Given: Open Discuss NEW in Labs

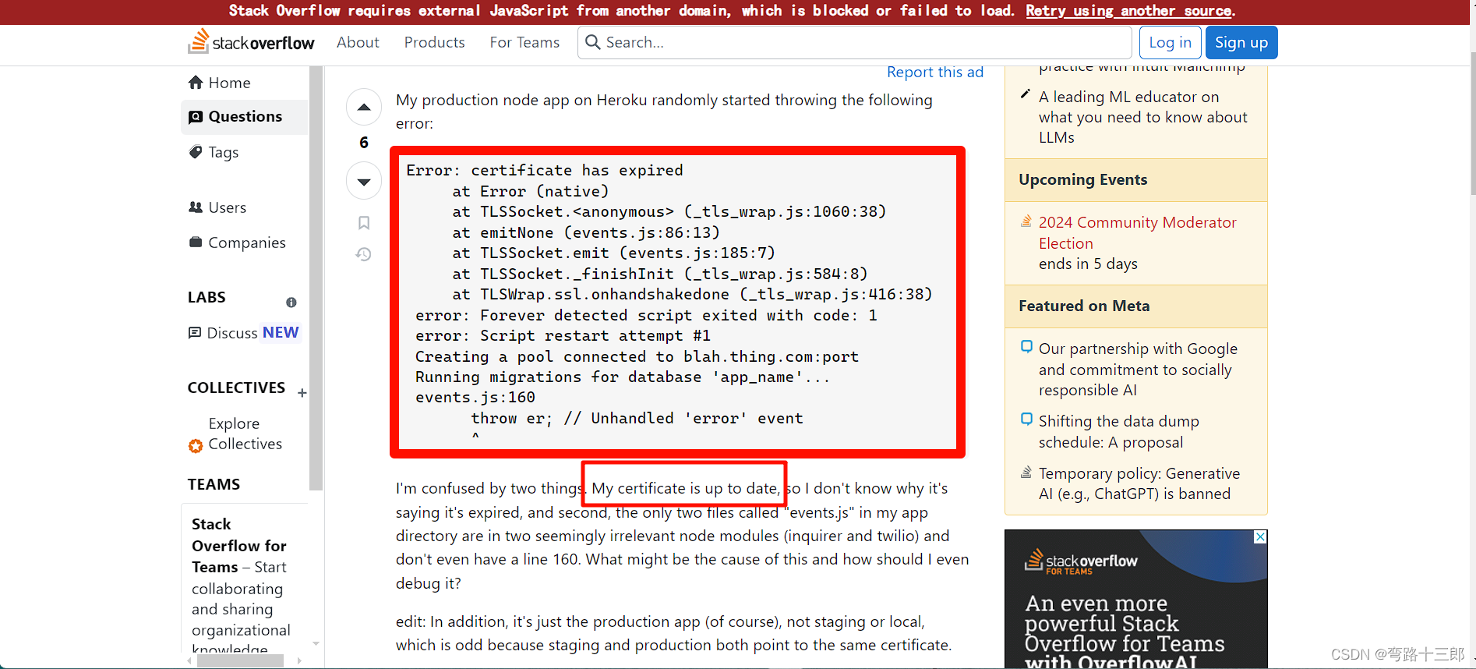Looking at the screenshot, I should (x=244, y=333).
